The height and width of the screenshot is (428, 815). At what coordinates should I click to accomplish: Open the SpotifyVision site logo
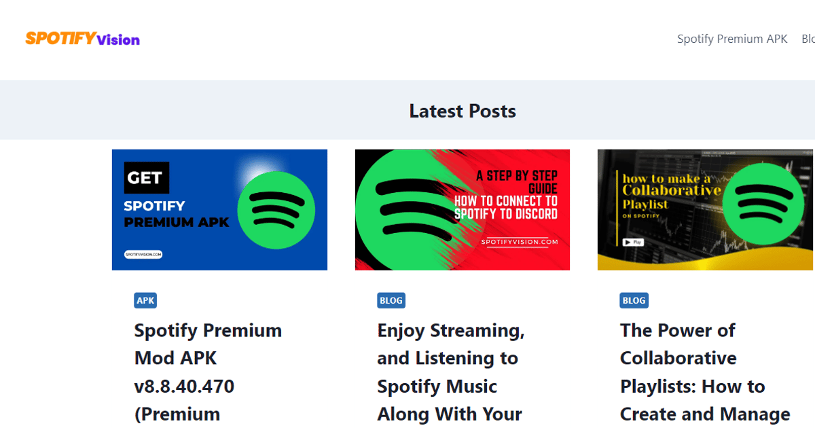[81, 39]
